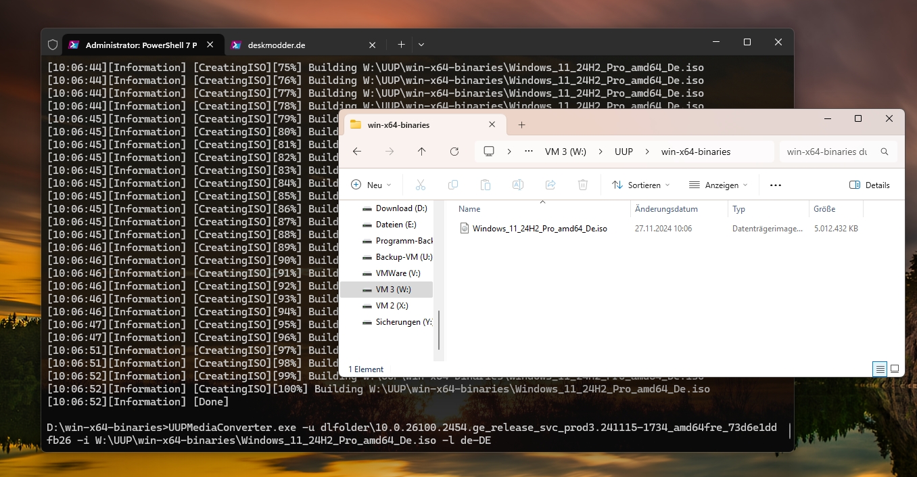Go up one folder level in Explorer
Viewport: 917px width, 477px height.
[x=422, y=152]
